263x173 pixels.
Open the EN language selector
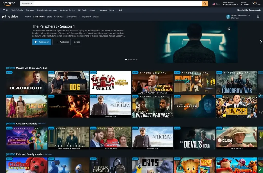coord(216,4)
